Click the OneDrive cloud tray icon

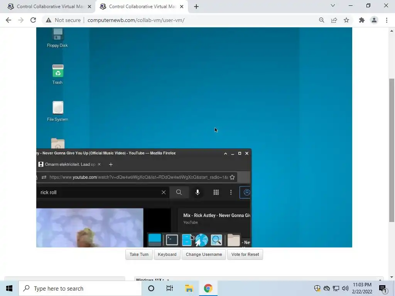click(326, 288)
